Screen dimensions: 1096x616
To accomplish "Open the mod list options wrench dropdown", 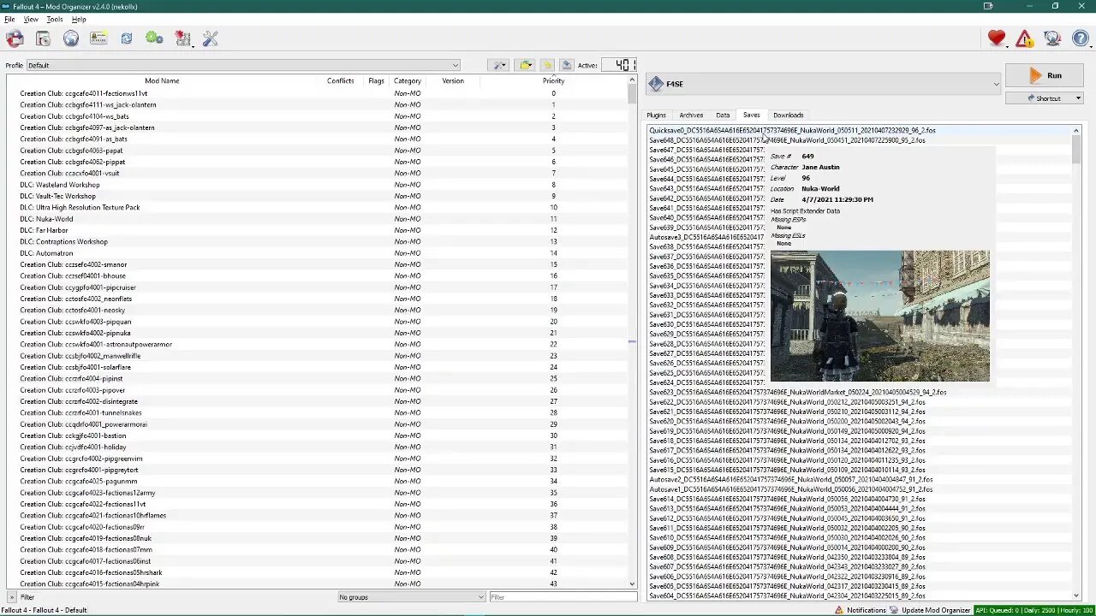I will tap(500, 65).
